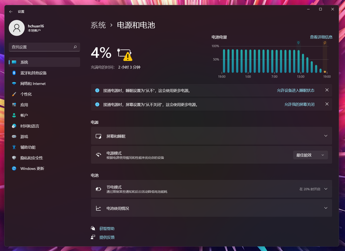Click the battery warning icon beside 4%

pos(125,54)
